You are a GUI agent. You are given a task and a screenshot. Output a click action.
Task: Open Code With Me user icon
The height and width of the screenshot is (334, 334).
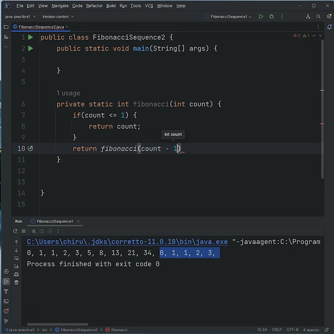[308, 17]
